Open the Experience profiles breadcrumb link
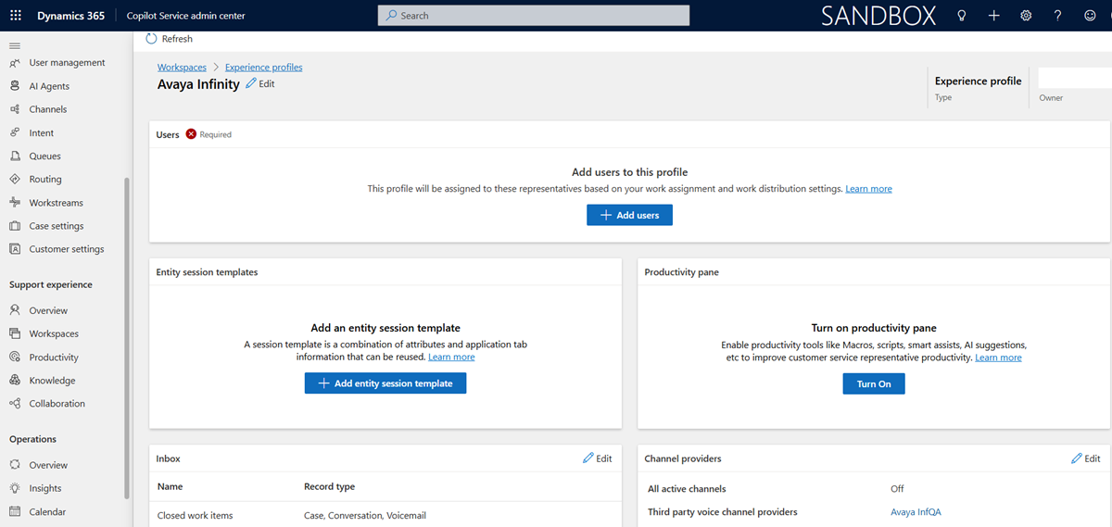This screenshot has height=527, width=1112. pos(263,68)
